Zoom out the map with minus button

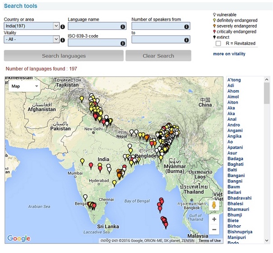[214, 230]
